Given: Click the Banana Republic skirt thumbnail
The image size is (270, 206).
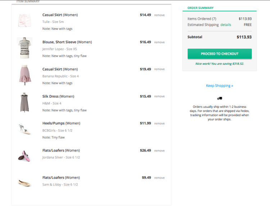Looking at the screenshot, I should (24, 75).
